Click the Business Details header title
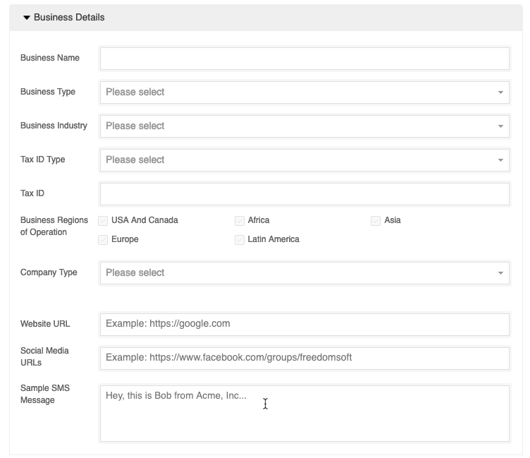The image size is (530, 458). click(x=69, y=17)
